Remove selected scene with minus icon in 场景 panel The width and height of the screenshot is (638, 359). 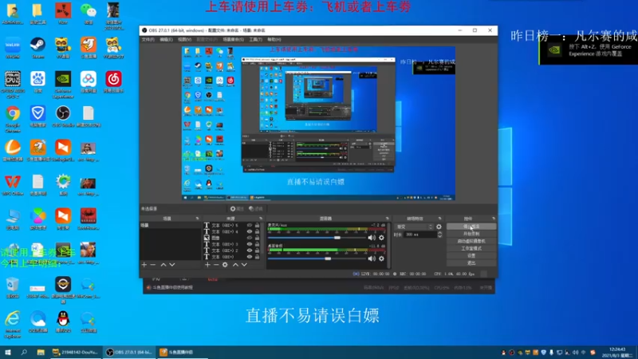point(153,265)
